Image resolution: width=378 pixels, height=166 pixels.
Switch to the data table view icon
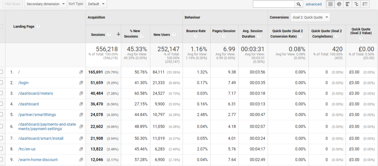(330, 4)
